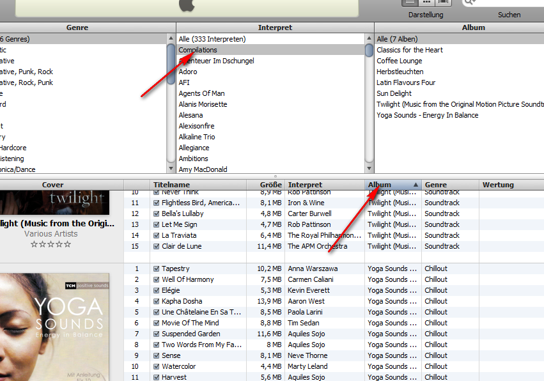Click the Genre list scroll-down arrow

point(171,169)
